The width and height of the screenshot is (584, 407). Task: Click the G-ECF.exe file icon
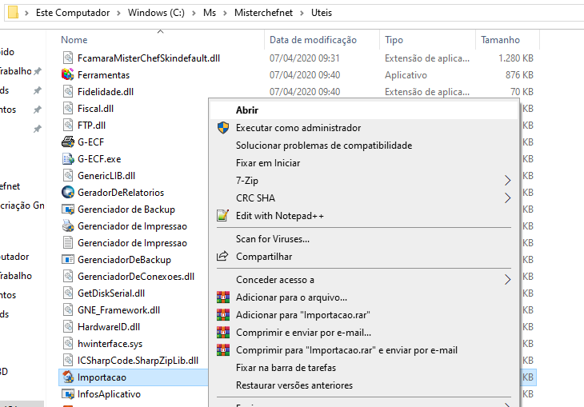click(x=68, y=158)
